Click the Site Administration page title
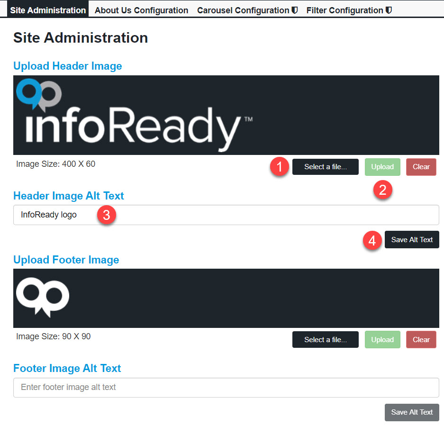This screenshot has height=426, width=444. (x=81, y=37)
